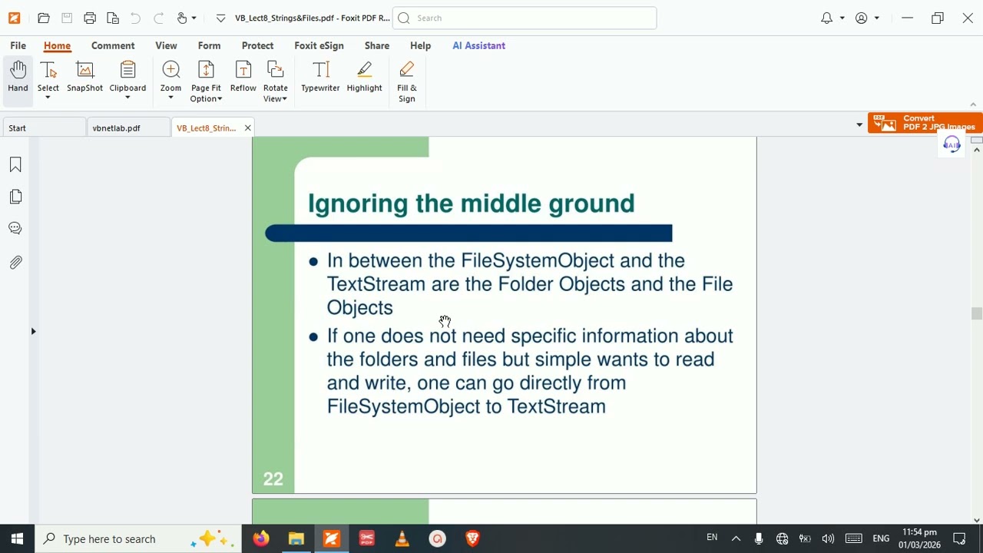Expand the left navigation panel arrow
Viewport: 983px width, 553px height.
click(x=33, y=331)
